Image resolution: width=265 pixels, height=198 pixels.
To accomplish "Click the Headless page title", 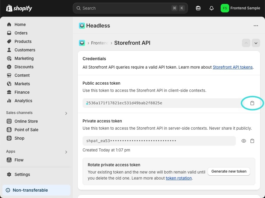I will click(x=98, y=26).
